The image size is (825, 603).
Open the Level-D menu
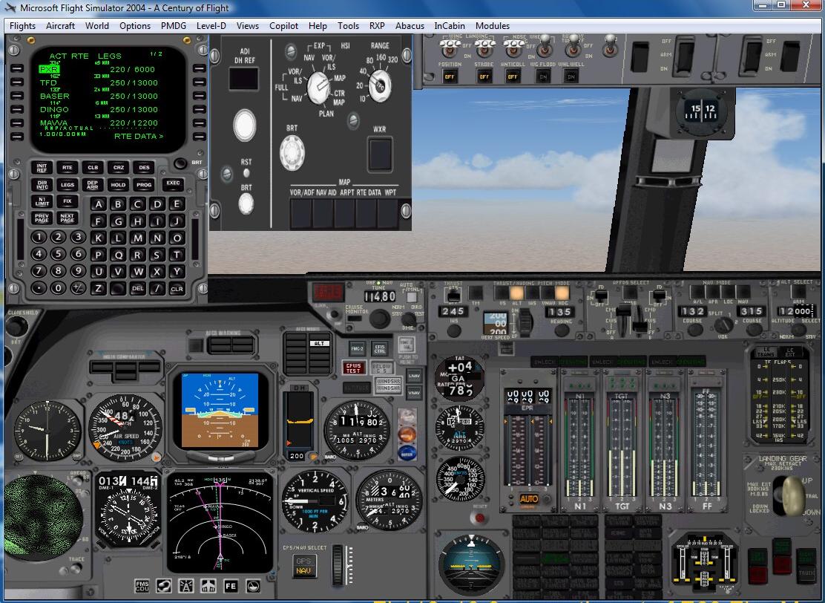click(211, 26)
